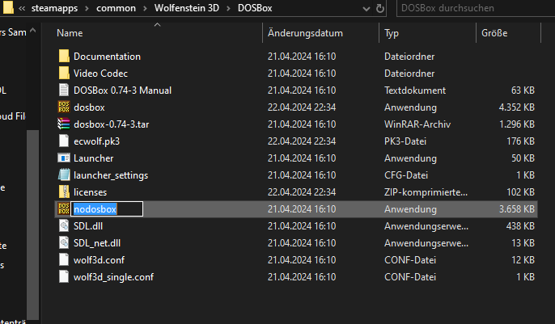Select the Launcher application icon

coord(65,158)
